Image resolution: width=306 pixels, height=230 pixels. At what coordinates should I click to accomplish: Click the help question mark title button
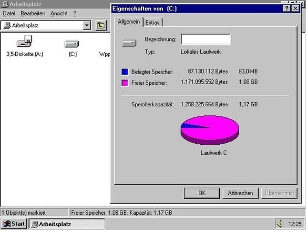(x=287, y=8)
